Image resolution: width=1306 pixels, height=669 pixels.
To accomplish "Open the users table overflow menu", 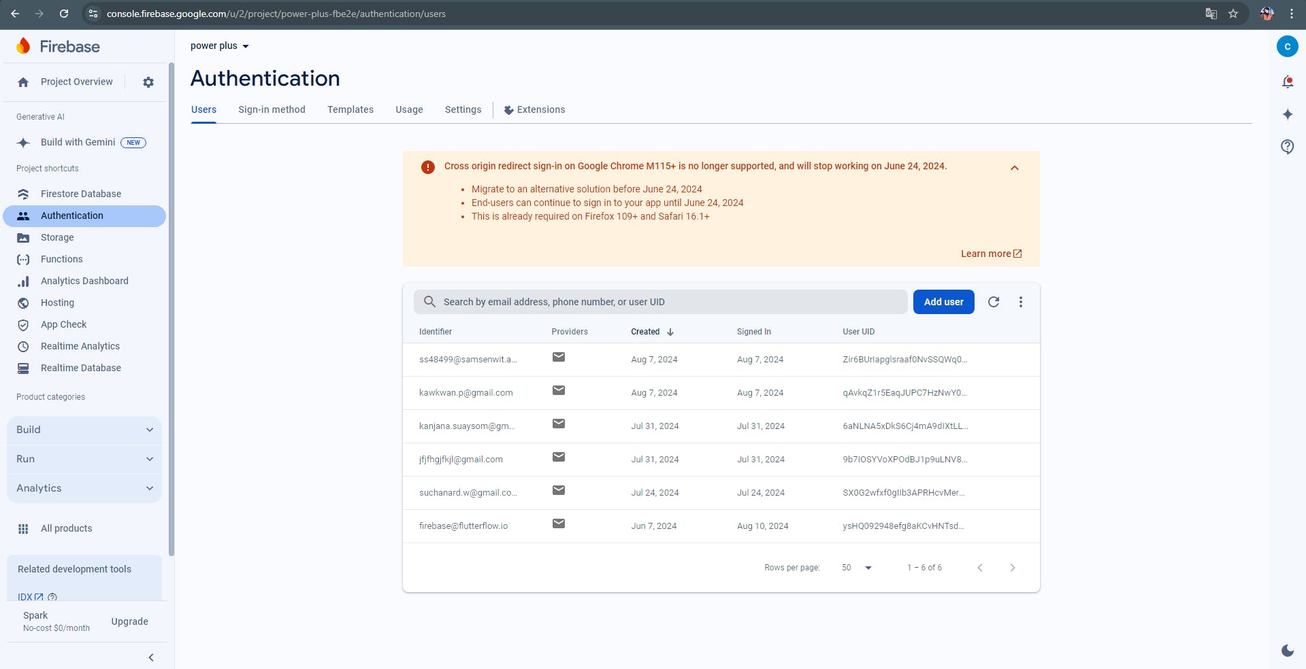I will (1020, 301).
